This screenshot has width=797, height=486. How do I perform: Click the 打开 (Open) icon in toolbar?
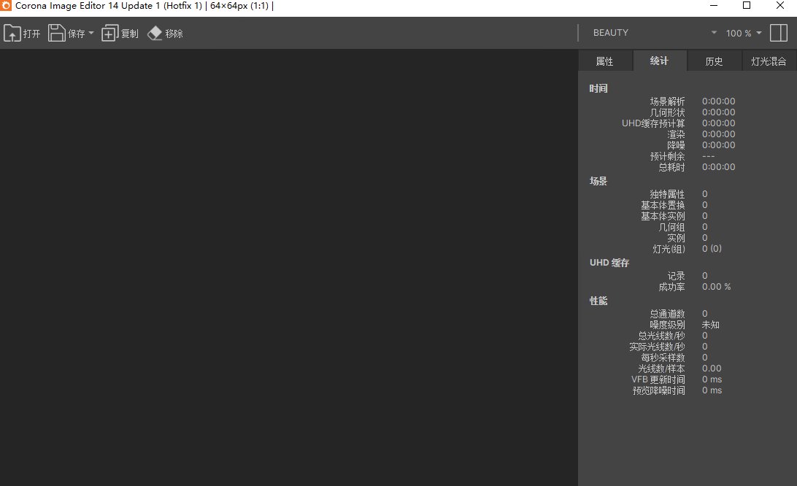(x=12, y=33)
